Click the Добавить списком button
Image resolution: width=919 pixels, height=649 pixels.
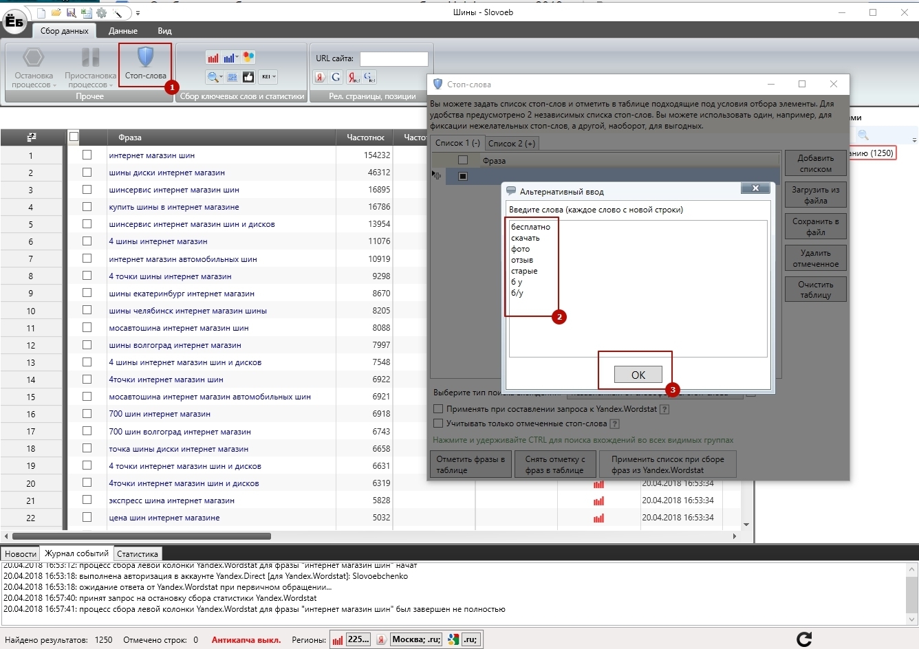click(x=816, y=164)
